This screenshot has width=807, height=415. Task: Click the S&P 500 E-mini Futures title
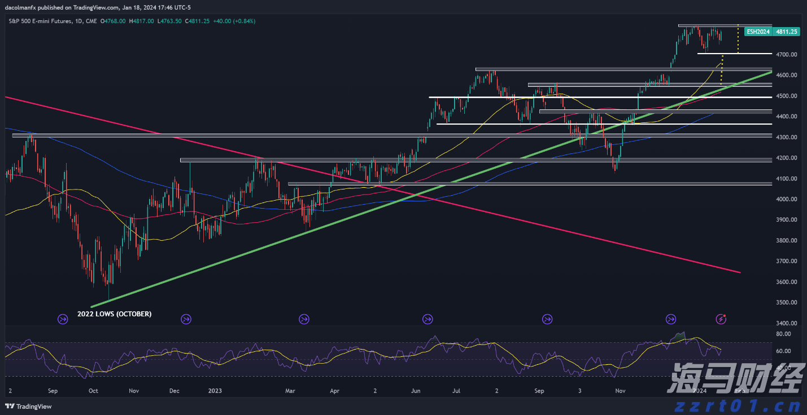pos(41,21)
